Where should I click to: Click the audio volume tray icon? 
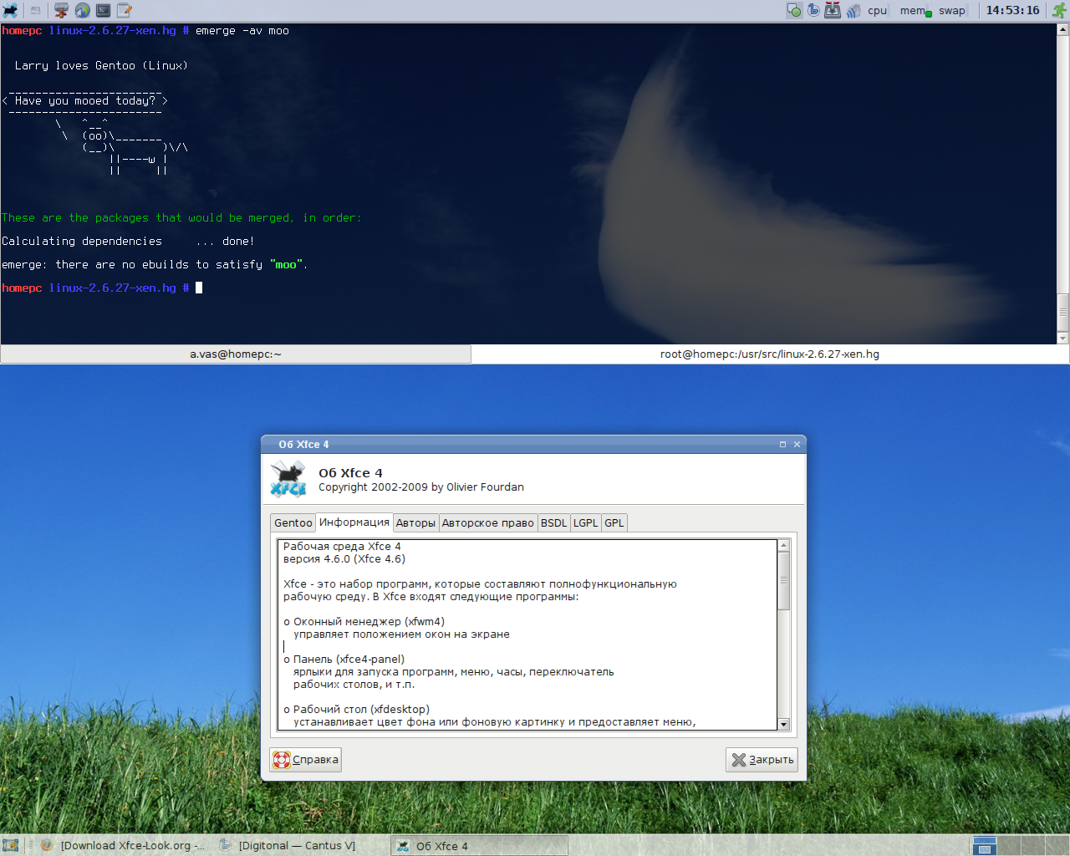pyautogui.click(x=853, y=10)
